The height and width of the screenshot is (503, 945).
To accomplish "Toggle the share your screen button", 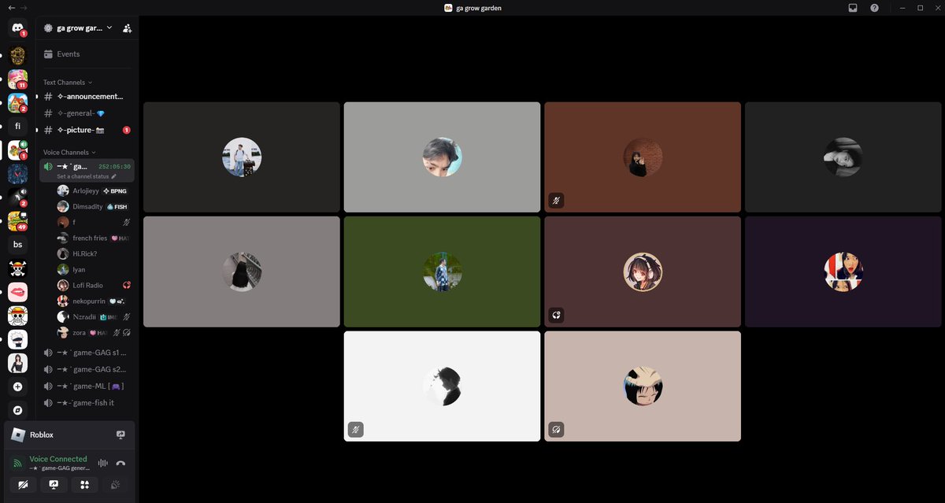I will pyautogui.click(x=54, y=485).
